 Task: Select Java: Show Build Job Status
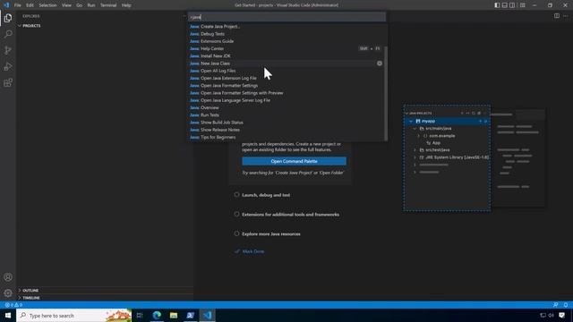(x=287, y=123)
